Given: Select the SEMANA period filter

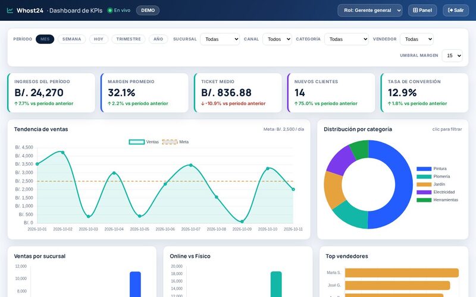Looking at the screenshot, I should click(x=71, y=39).
